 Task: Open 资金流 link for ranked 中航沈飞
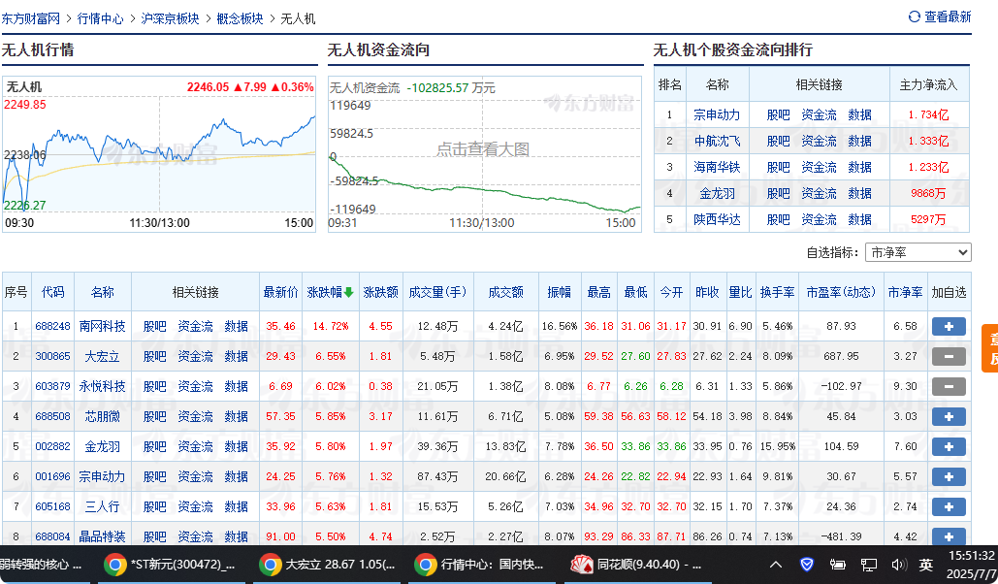click(x=819, y=141)
